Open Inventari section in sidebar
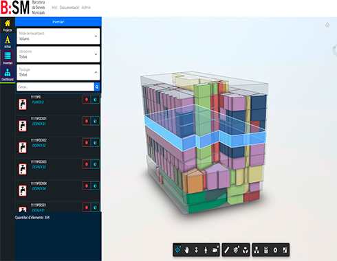 coord(8,58)
